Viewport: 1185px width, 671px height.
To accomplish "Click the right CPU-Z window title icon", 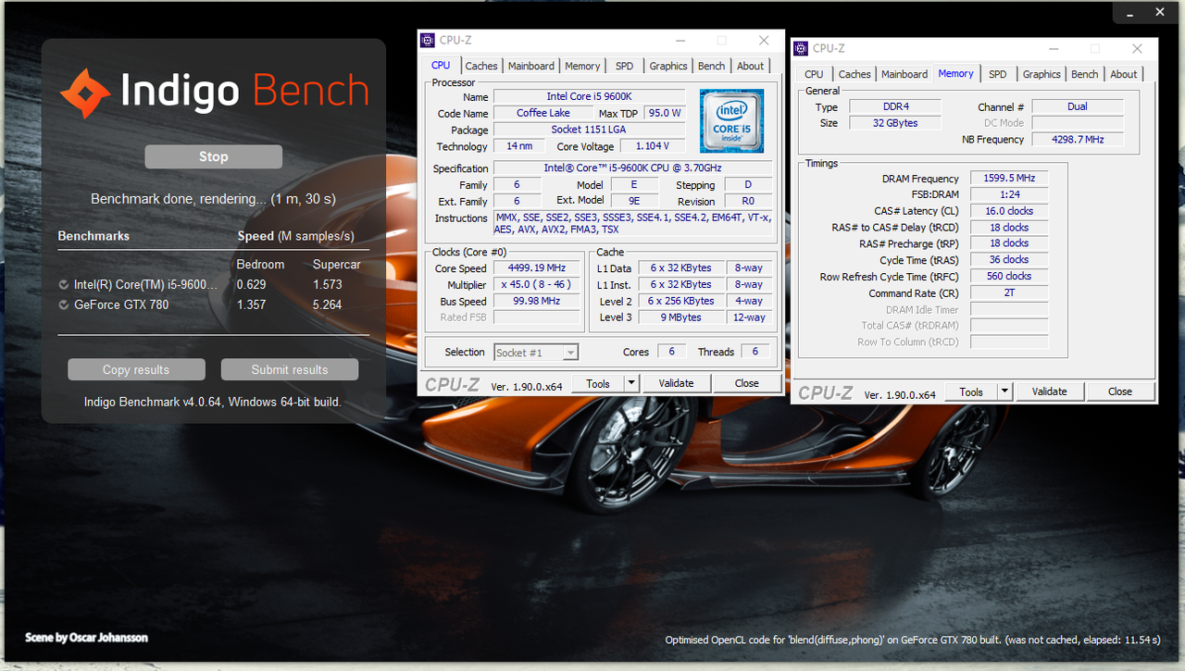I will pyautogui.click(x=801, y=48).
